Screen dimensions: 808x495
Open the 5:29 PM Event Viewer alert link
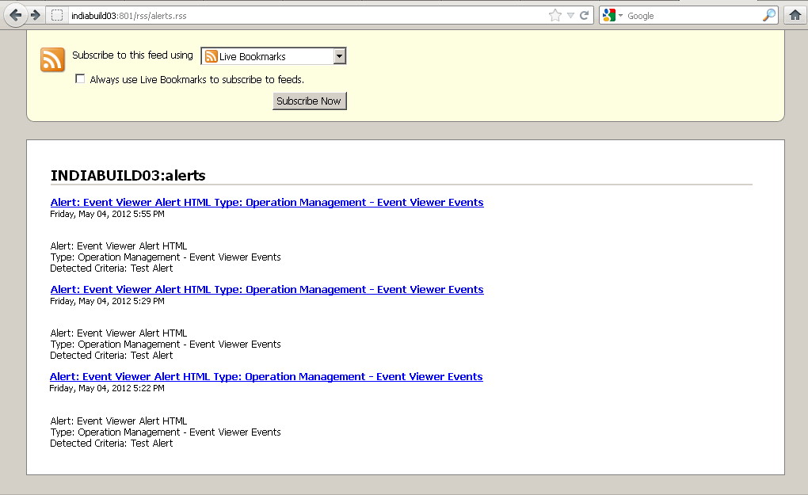(266, 289)
